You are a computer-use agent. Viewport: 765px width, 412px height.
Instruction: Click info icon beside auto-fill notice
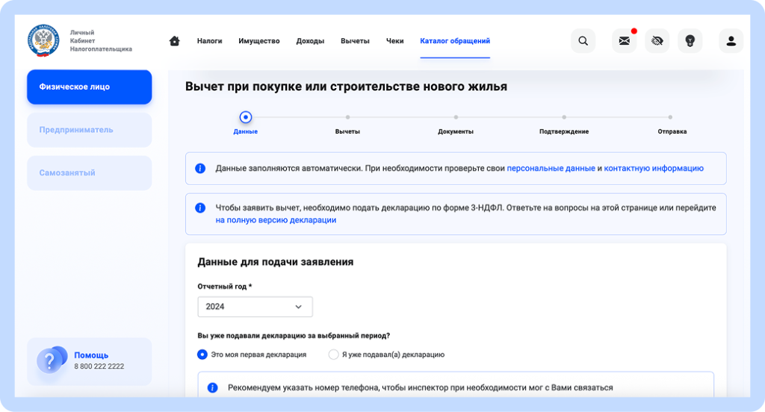click(x=200, y=168)
